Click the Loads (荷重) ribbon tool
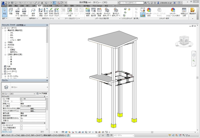200x138 pixels. pyautogui.click(x=11, y=11)
